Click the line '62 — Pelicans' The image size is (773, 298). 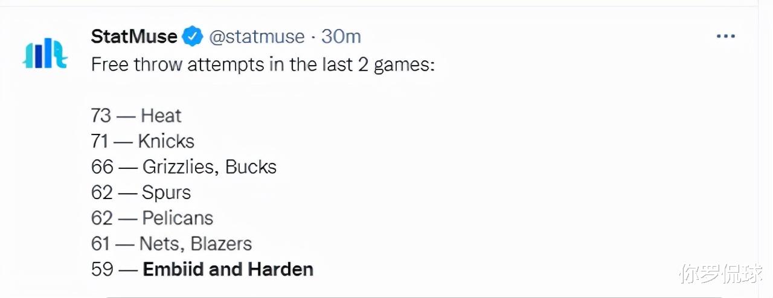[x=152, y=218]
